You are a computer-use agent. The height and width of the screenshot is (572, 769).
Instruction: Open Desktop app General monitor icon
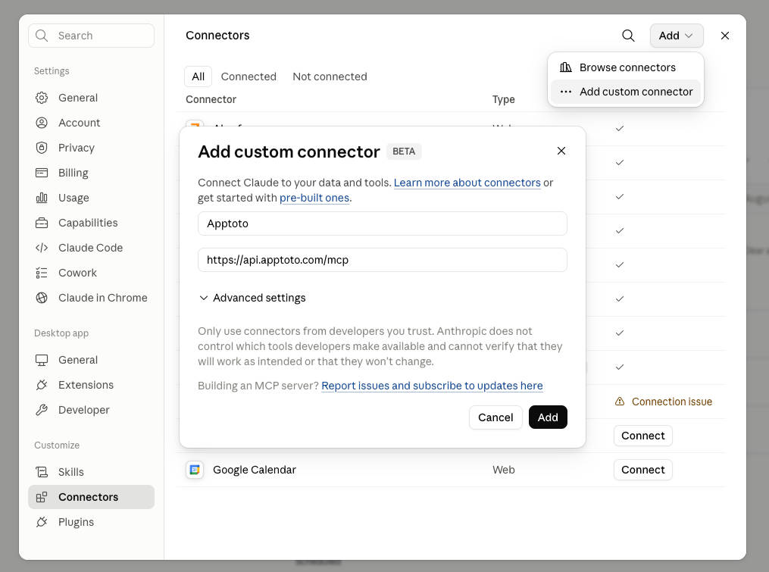tap(42, 360)
